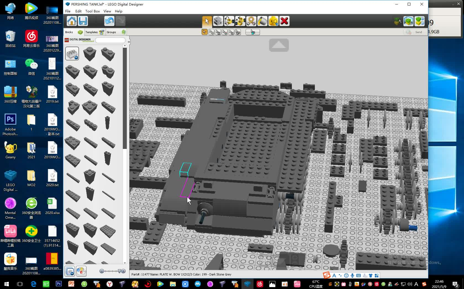464x289 pixels.
Task: Switch to the Groups tab
Action: pyautogui.click(x=116, y=32)
